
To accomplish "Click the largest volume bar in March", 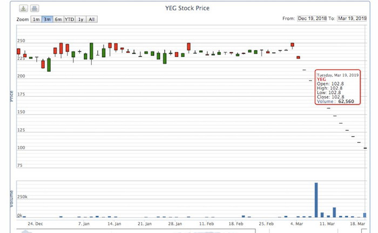I will click(316, 200).
